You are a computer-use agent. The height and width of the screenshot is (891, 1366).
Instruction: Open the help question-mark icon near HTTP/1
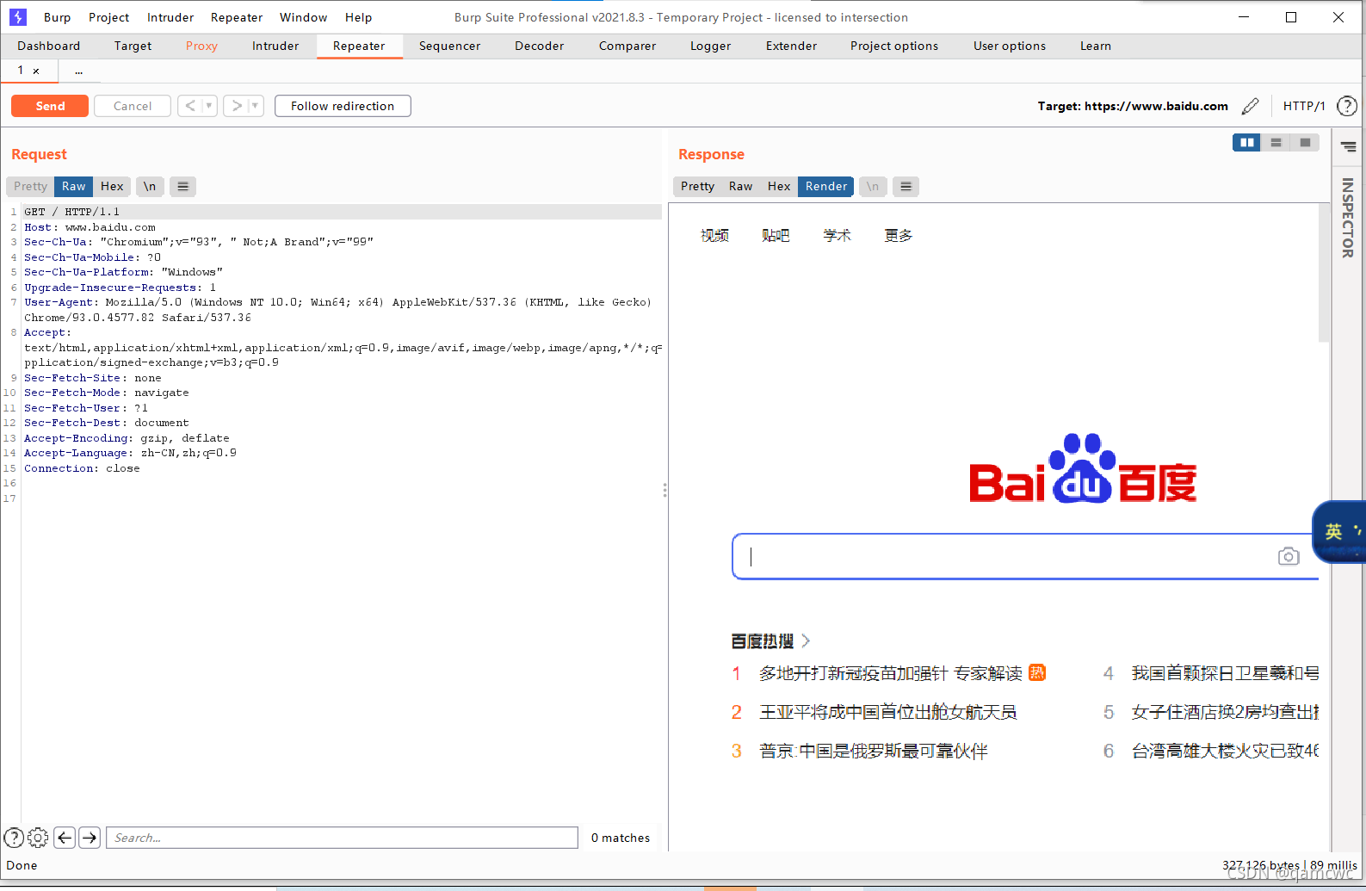1347,106
